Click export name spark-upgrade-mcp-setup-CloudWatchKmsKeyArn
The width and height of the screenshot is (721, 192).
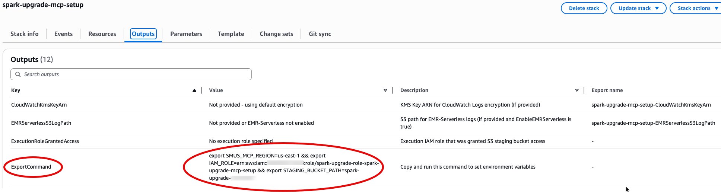651,105
